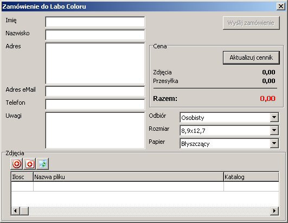Open the Papier paper type dropdown
The height and width of the screenshot is (223, 288).
(x=274, y=143)
